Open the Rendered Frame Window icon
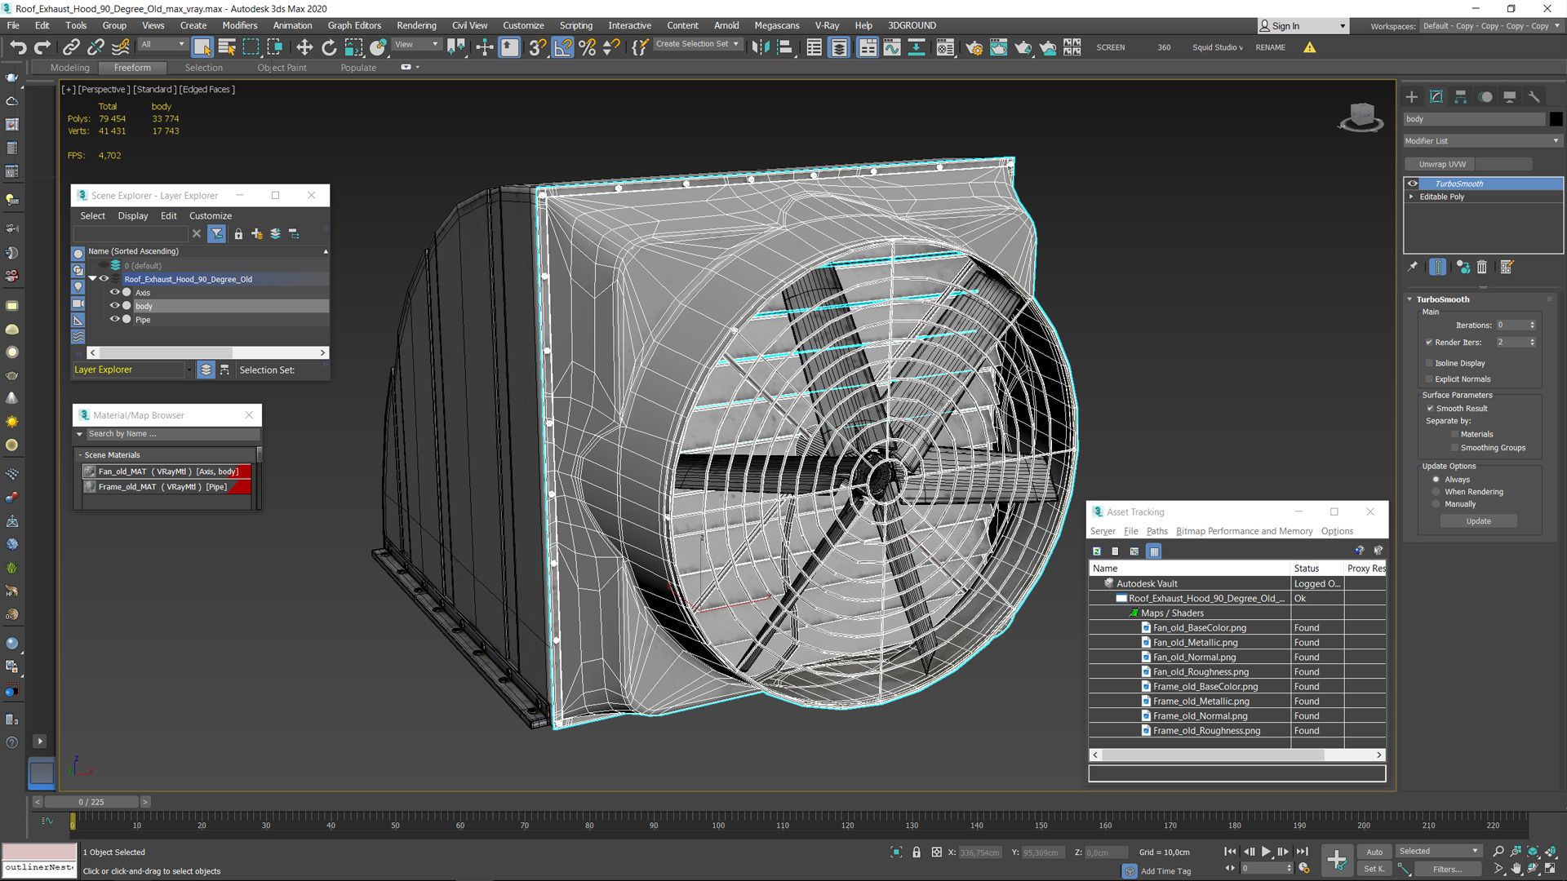 (998, 47)
